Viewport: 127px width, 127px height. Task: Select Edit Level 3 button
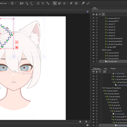pyautogui.click(x=15, y=3)
